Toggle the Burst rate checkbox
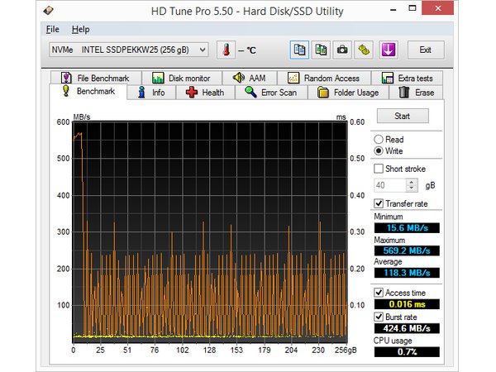The width and height of the screenshot is (496, 372). 379,317
